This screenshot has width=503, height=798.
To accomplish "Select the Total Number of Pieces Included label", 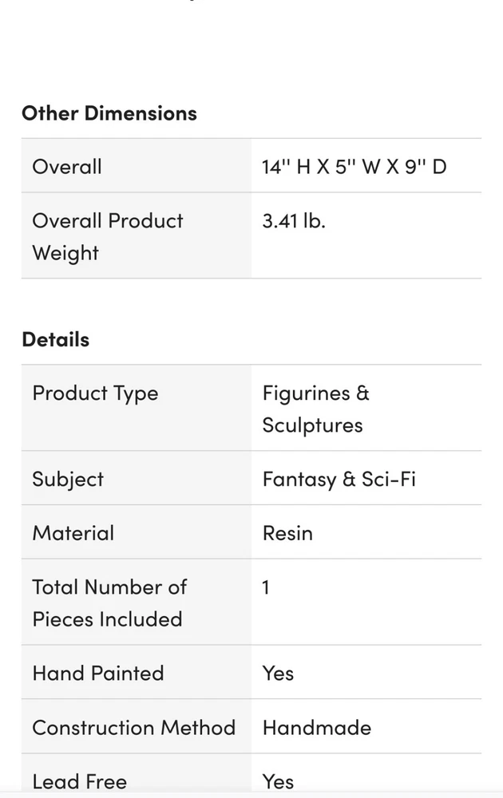I will (x=109, y=602).
